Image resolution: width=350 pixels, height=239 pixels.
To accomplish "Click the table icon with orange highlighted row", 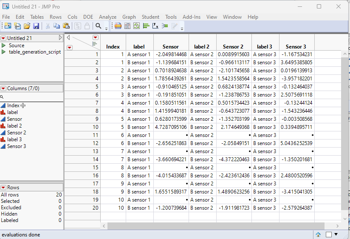I will coord(118,26).
